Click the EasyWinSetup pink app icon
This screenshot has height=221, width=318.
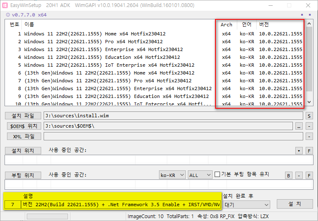click(5, 5)
